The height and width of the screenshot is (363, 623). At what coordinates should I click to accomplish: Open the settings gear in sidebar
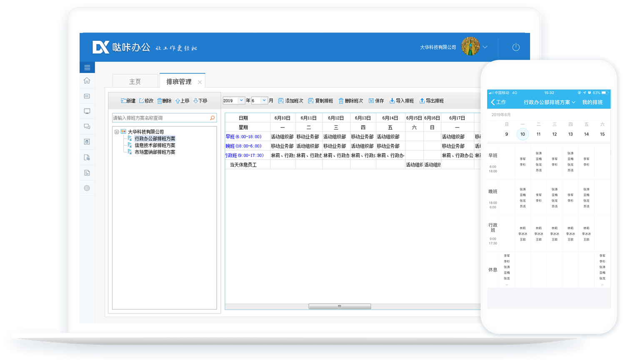tap(87, 188)
